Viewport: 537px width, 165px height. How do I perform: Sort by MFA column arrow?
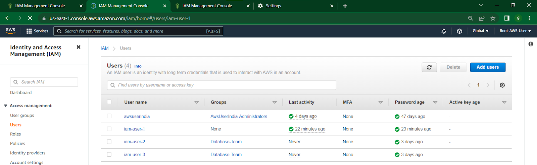pyautogui.click(x=381, y=103)
